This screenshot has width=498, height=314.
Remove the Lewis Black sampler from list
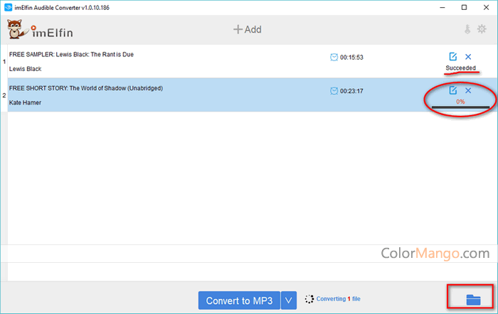click(x=468, y=57)
